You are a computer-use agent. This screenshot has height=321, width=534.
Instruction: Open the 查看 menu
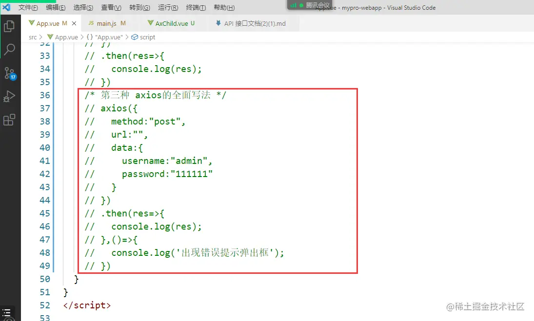tap(111, 7)
